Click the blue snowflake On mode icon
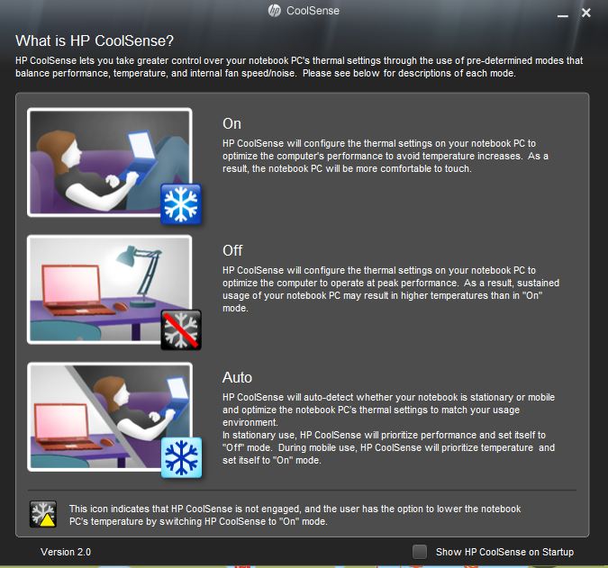The height and width of the screenshot is (568, 608). point(181,204)
